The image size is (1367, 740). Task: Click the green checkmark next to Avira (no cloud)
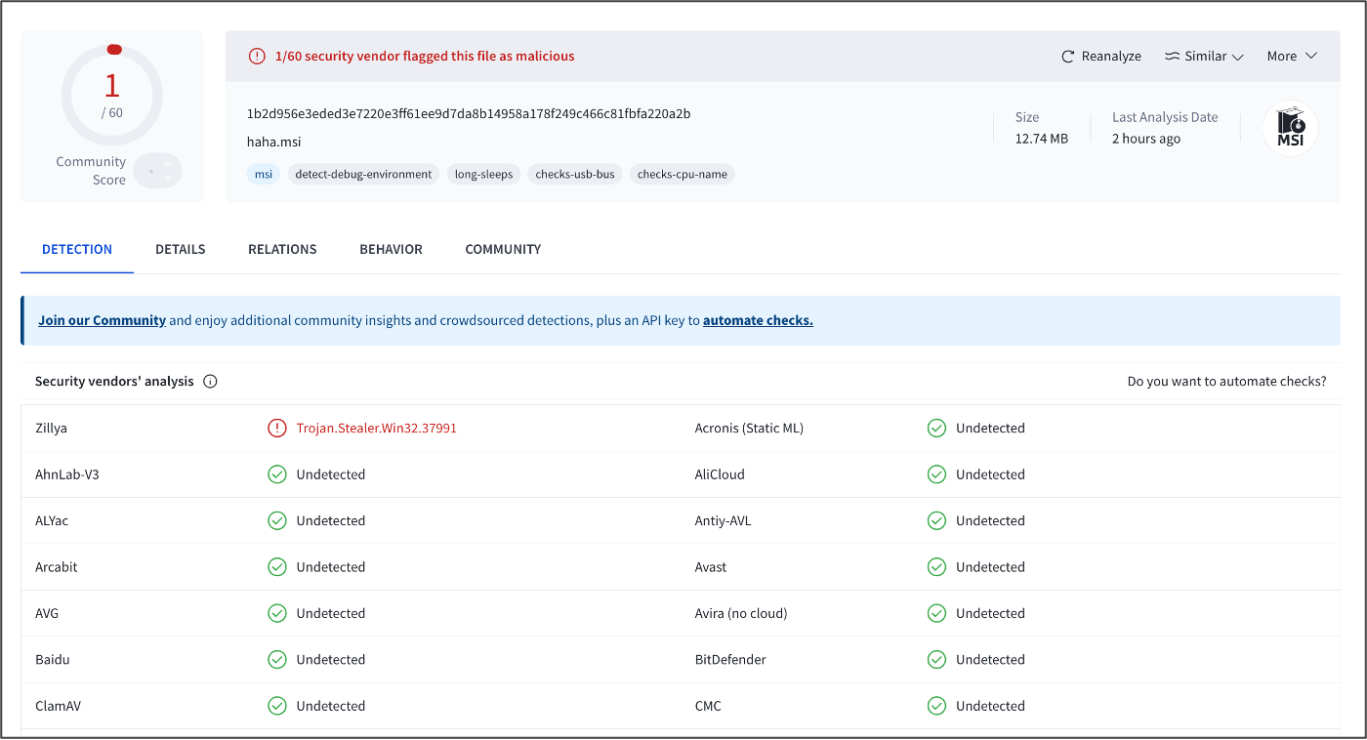(936, 612)
